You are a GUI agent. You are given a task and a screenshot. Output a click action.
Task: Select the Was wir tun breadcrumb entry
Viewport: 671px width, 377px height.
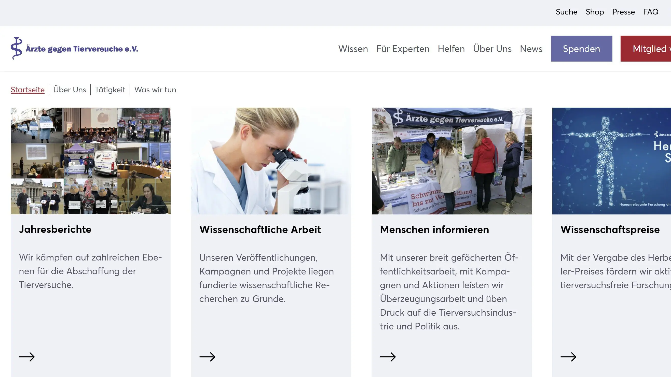155,90
